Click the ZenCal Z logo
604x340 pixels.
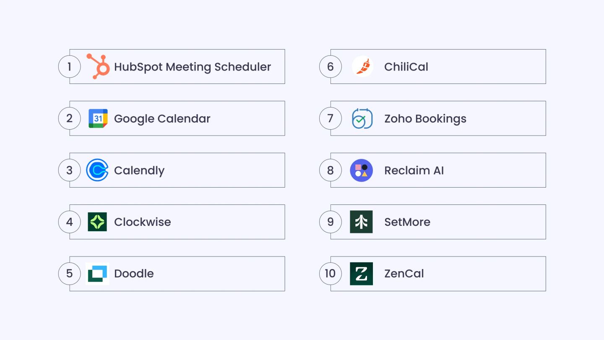coord(361,274)
